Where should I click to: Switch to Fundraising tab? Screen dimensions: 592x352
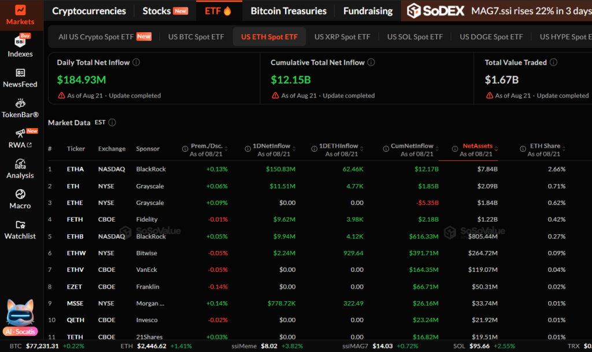pyautogui.click(x=368, y=11)
